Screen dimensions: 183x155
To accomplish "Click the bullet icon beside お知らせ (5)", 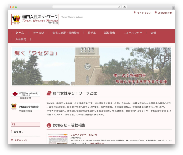I will pyautogui.click(x=12, y=140).
